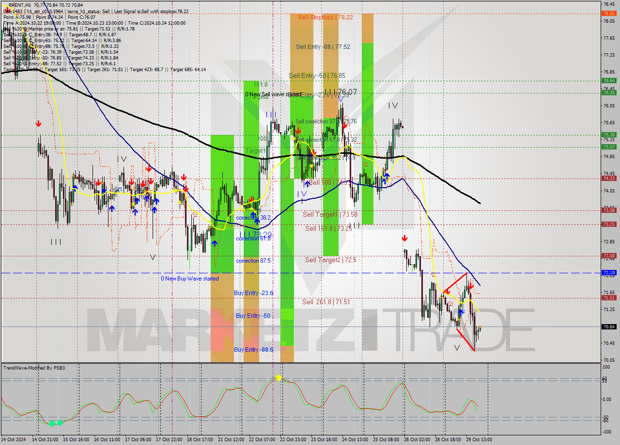Click the 'Sell Entry -50 | 76.85' label
Image resolution: width=620 pixels, height=445 pixels.
[x=317, y=75]
